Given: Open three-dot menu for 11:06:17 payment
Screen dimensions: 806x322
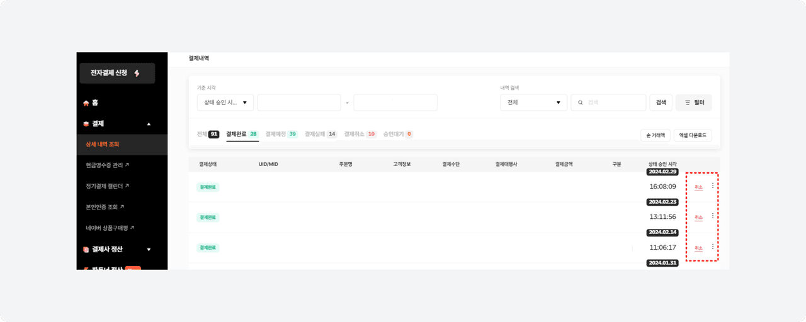Looking at the screenshot, I should pyautogui.click(x=713, y=247).
